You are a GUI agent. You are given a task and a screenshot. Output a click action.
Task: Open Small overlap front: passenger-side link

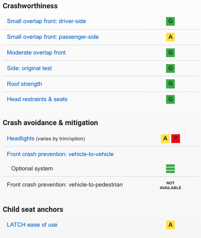53,37
